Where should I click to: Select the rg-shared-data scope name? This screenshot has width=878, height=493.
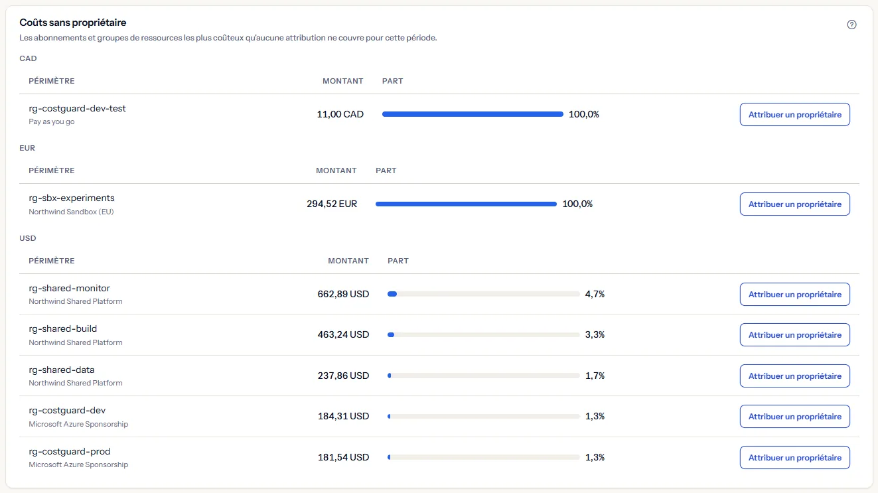[62, 370]
